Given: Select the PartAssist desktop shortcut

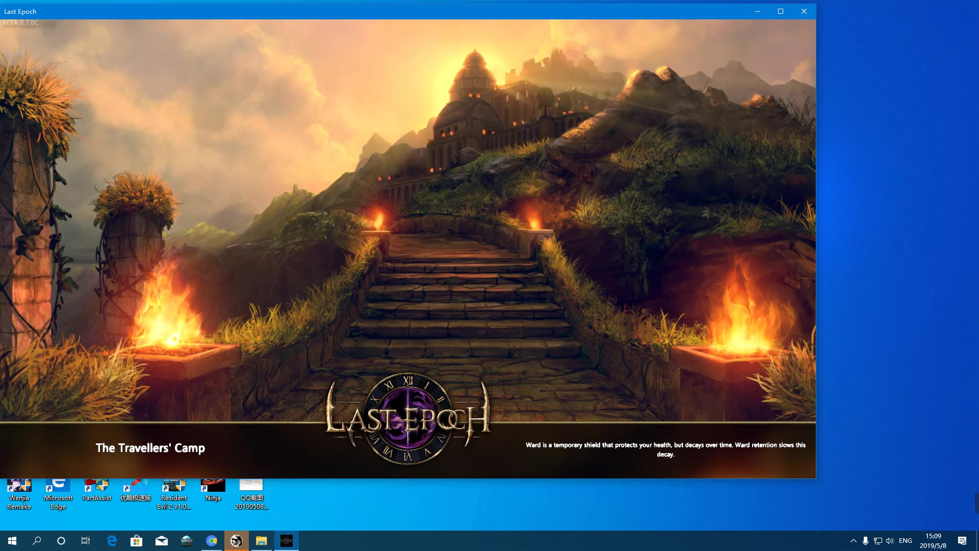Looking at the screenshot, I should tap(97, 491).
